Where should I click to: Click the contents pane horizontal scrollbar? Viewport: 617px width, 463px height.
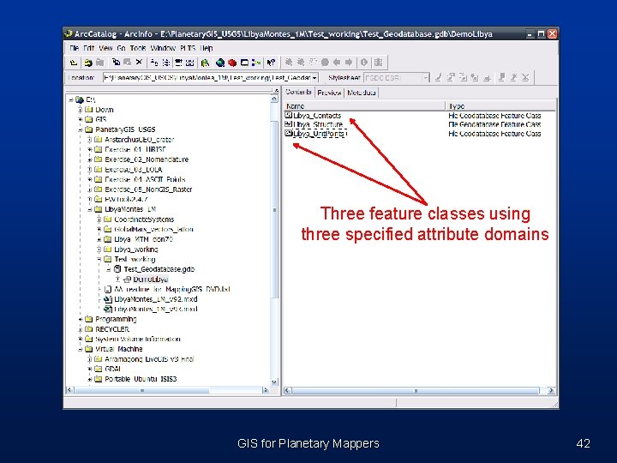416,391
